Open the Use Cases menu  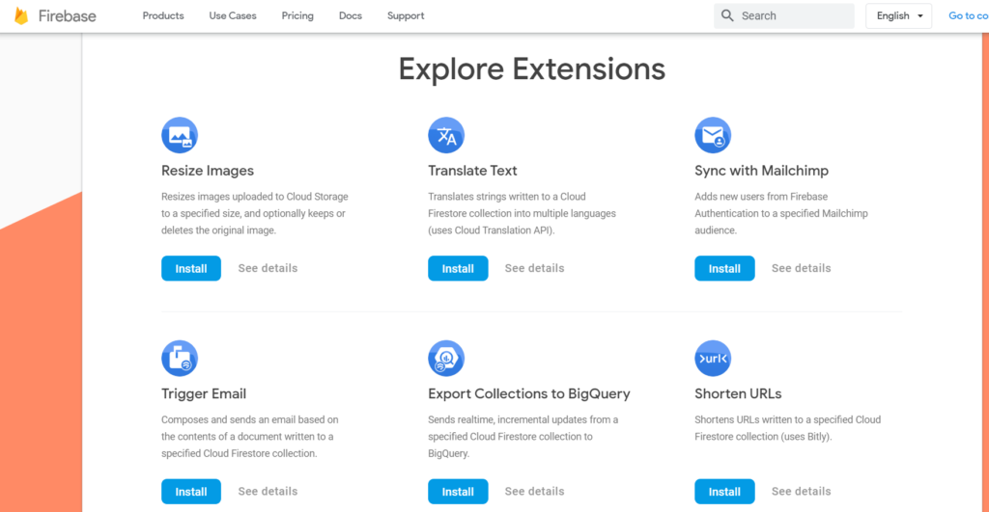click(x=233, y=15)
